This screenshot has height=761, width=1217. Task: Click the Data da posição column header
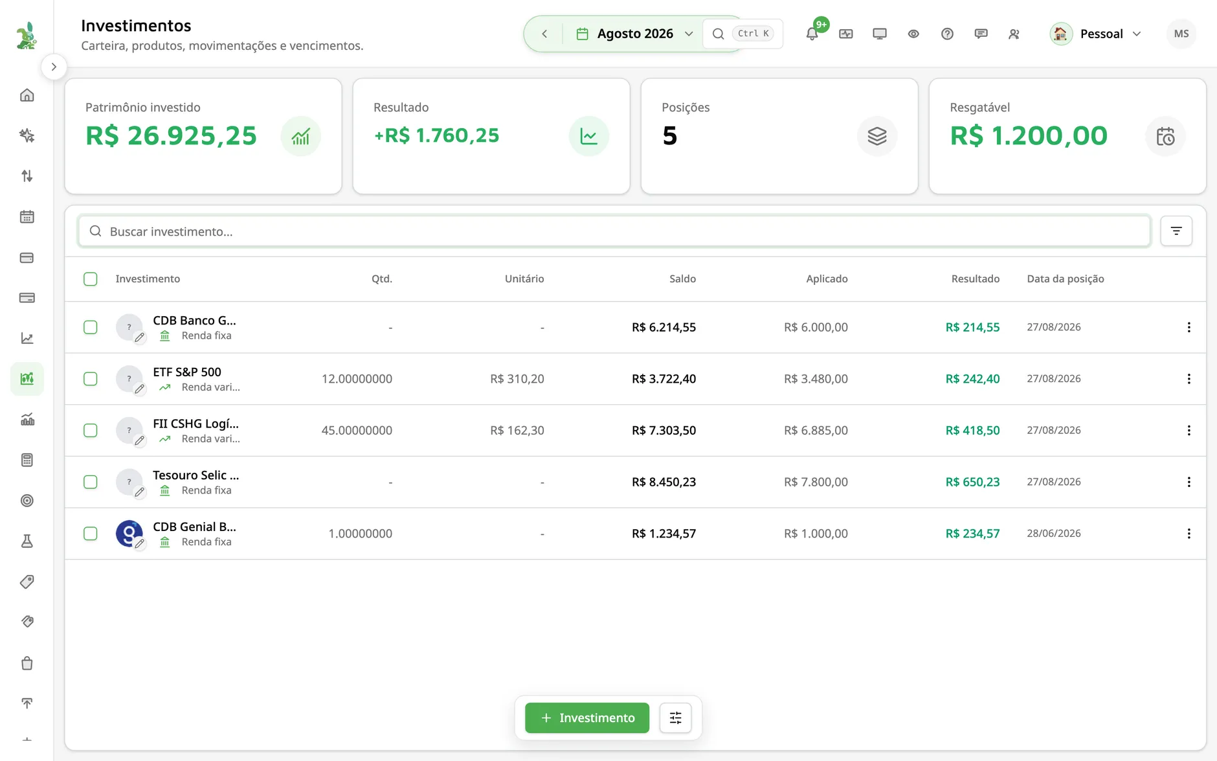(1066, 279)
